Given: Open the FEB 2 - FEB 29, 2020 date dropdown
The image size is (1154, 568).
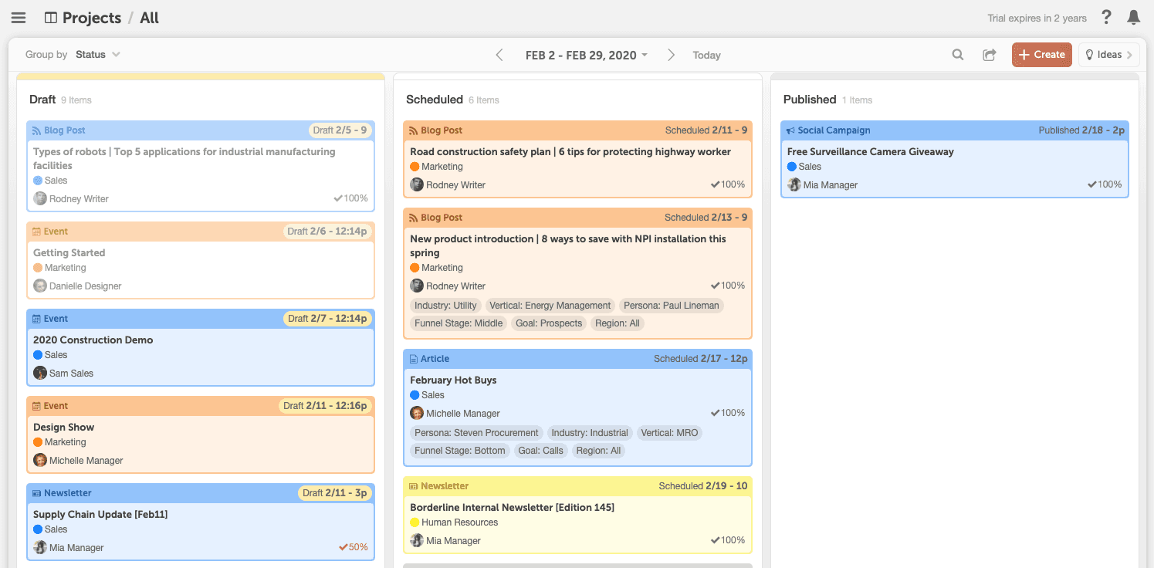Looking at the screenshot, I should (586, 55).
